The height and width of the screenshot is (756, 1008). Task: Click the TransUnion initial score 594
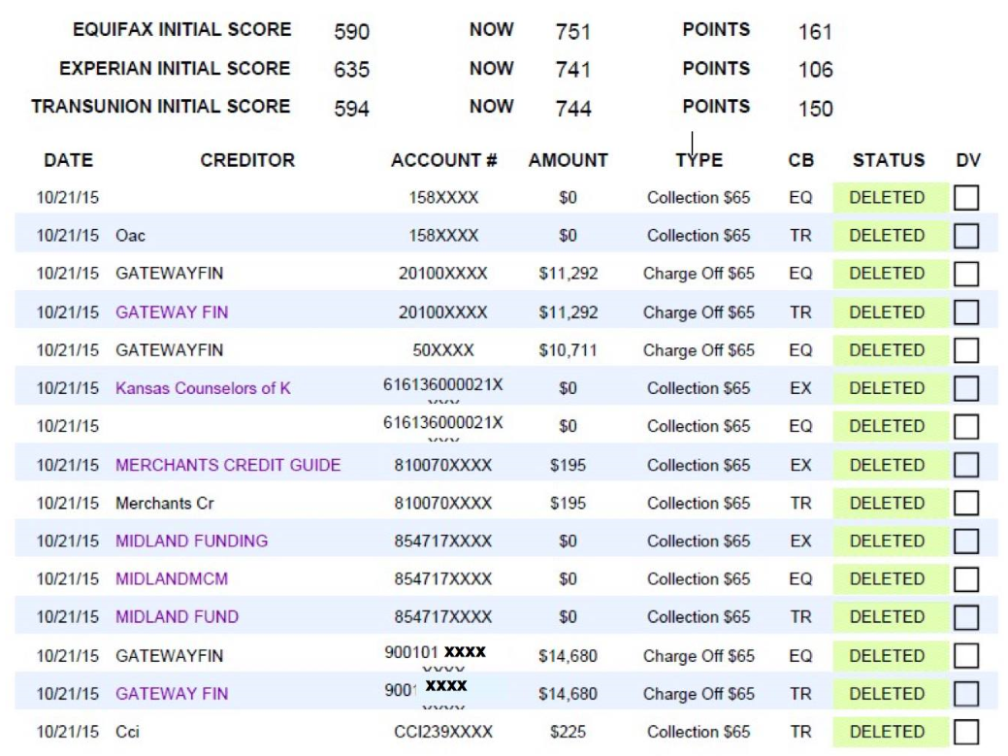point(351,108)
